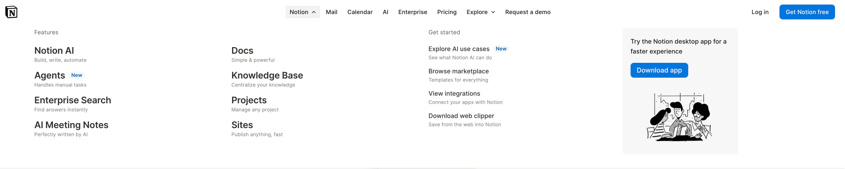Collapse the Notion dropdown menu

pos(303,12)
